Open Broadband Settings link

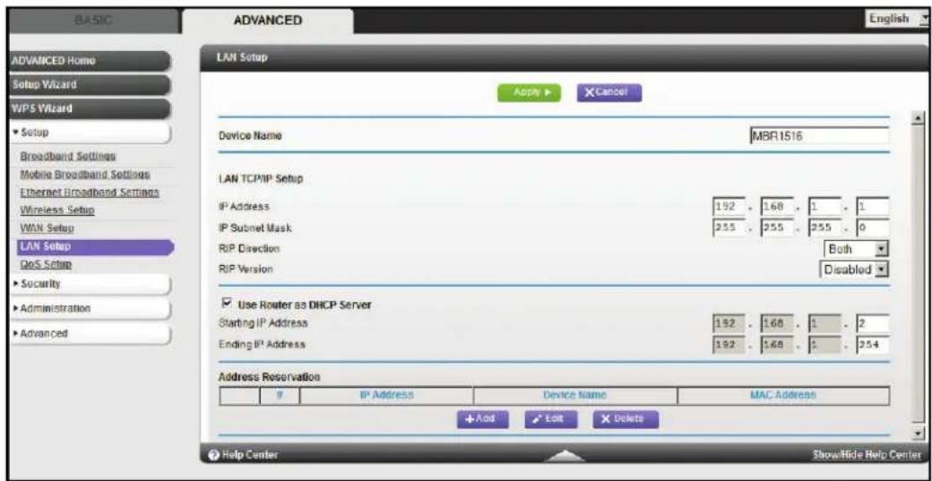click(x=67, y=157)
